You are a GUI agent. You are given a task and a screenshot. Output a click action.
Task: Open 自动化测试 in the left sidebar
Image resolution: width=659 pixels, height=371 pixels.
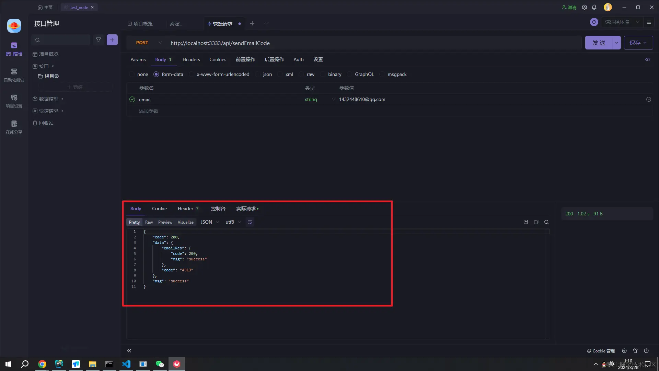tap(14, 75)
